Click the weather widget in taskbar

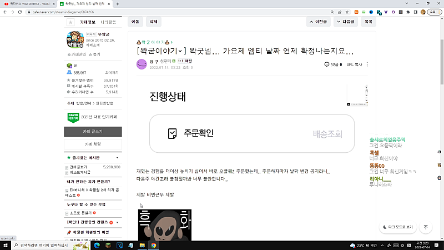click(x=364, y=246)
